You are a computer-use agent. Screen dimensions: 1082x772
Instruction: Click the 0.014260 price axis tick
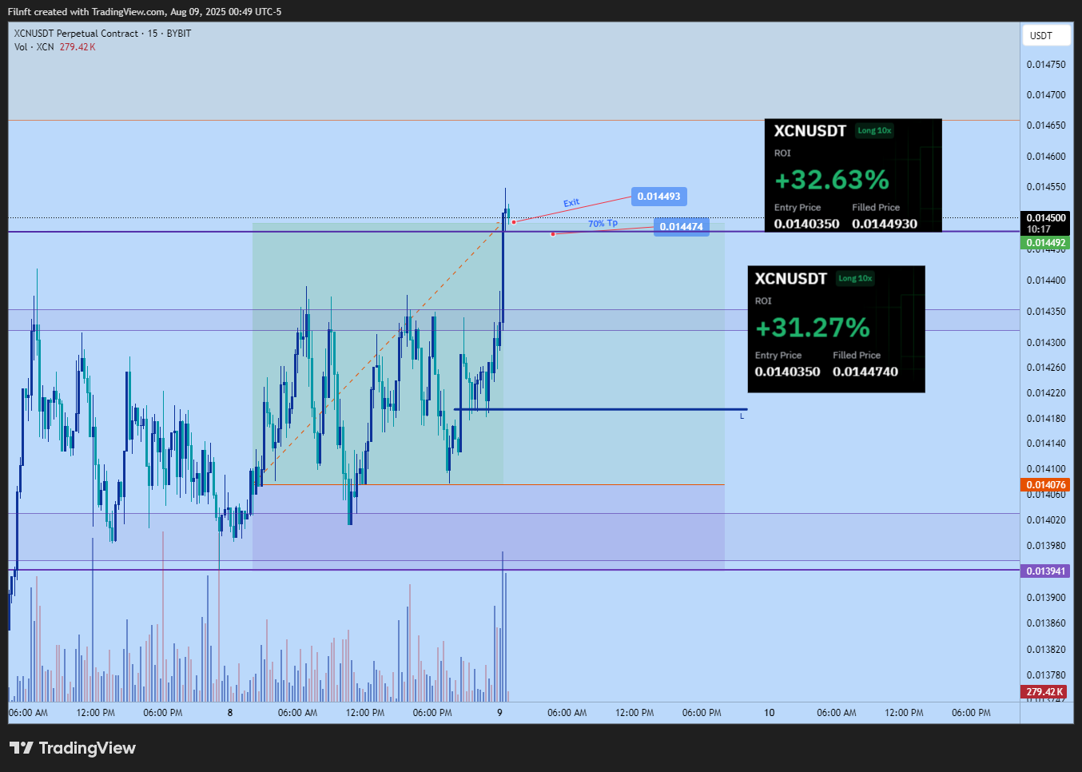click(1046, 368)
